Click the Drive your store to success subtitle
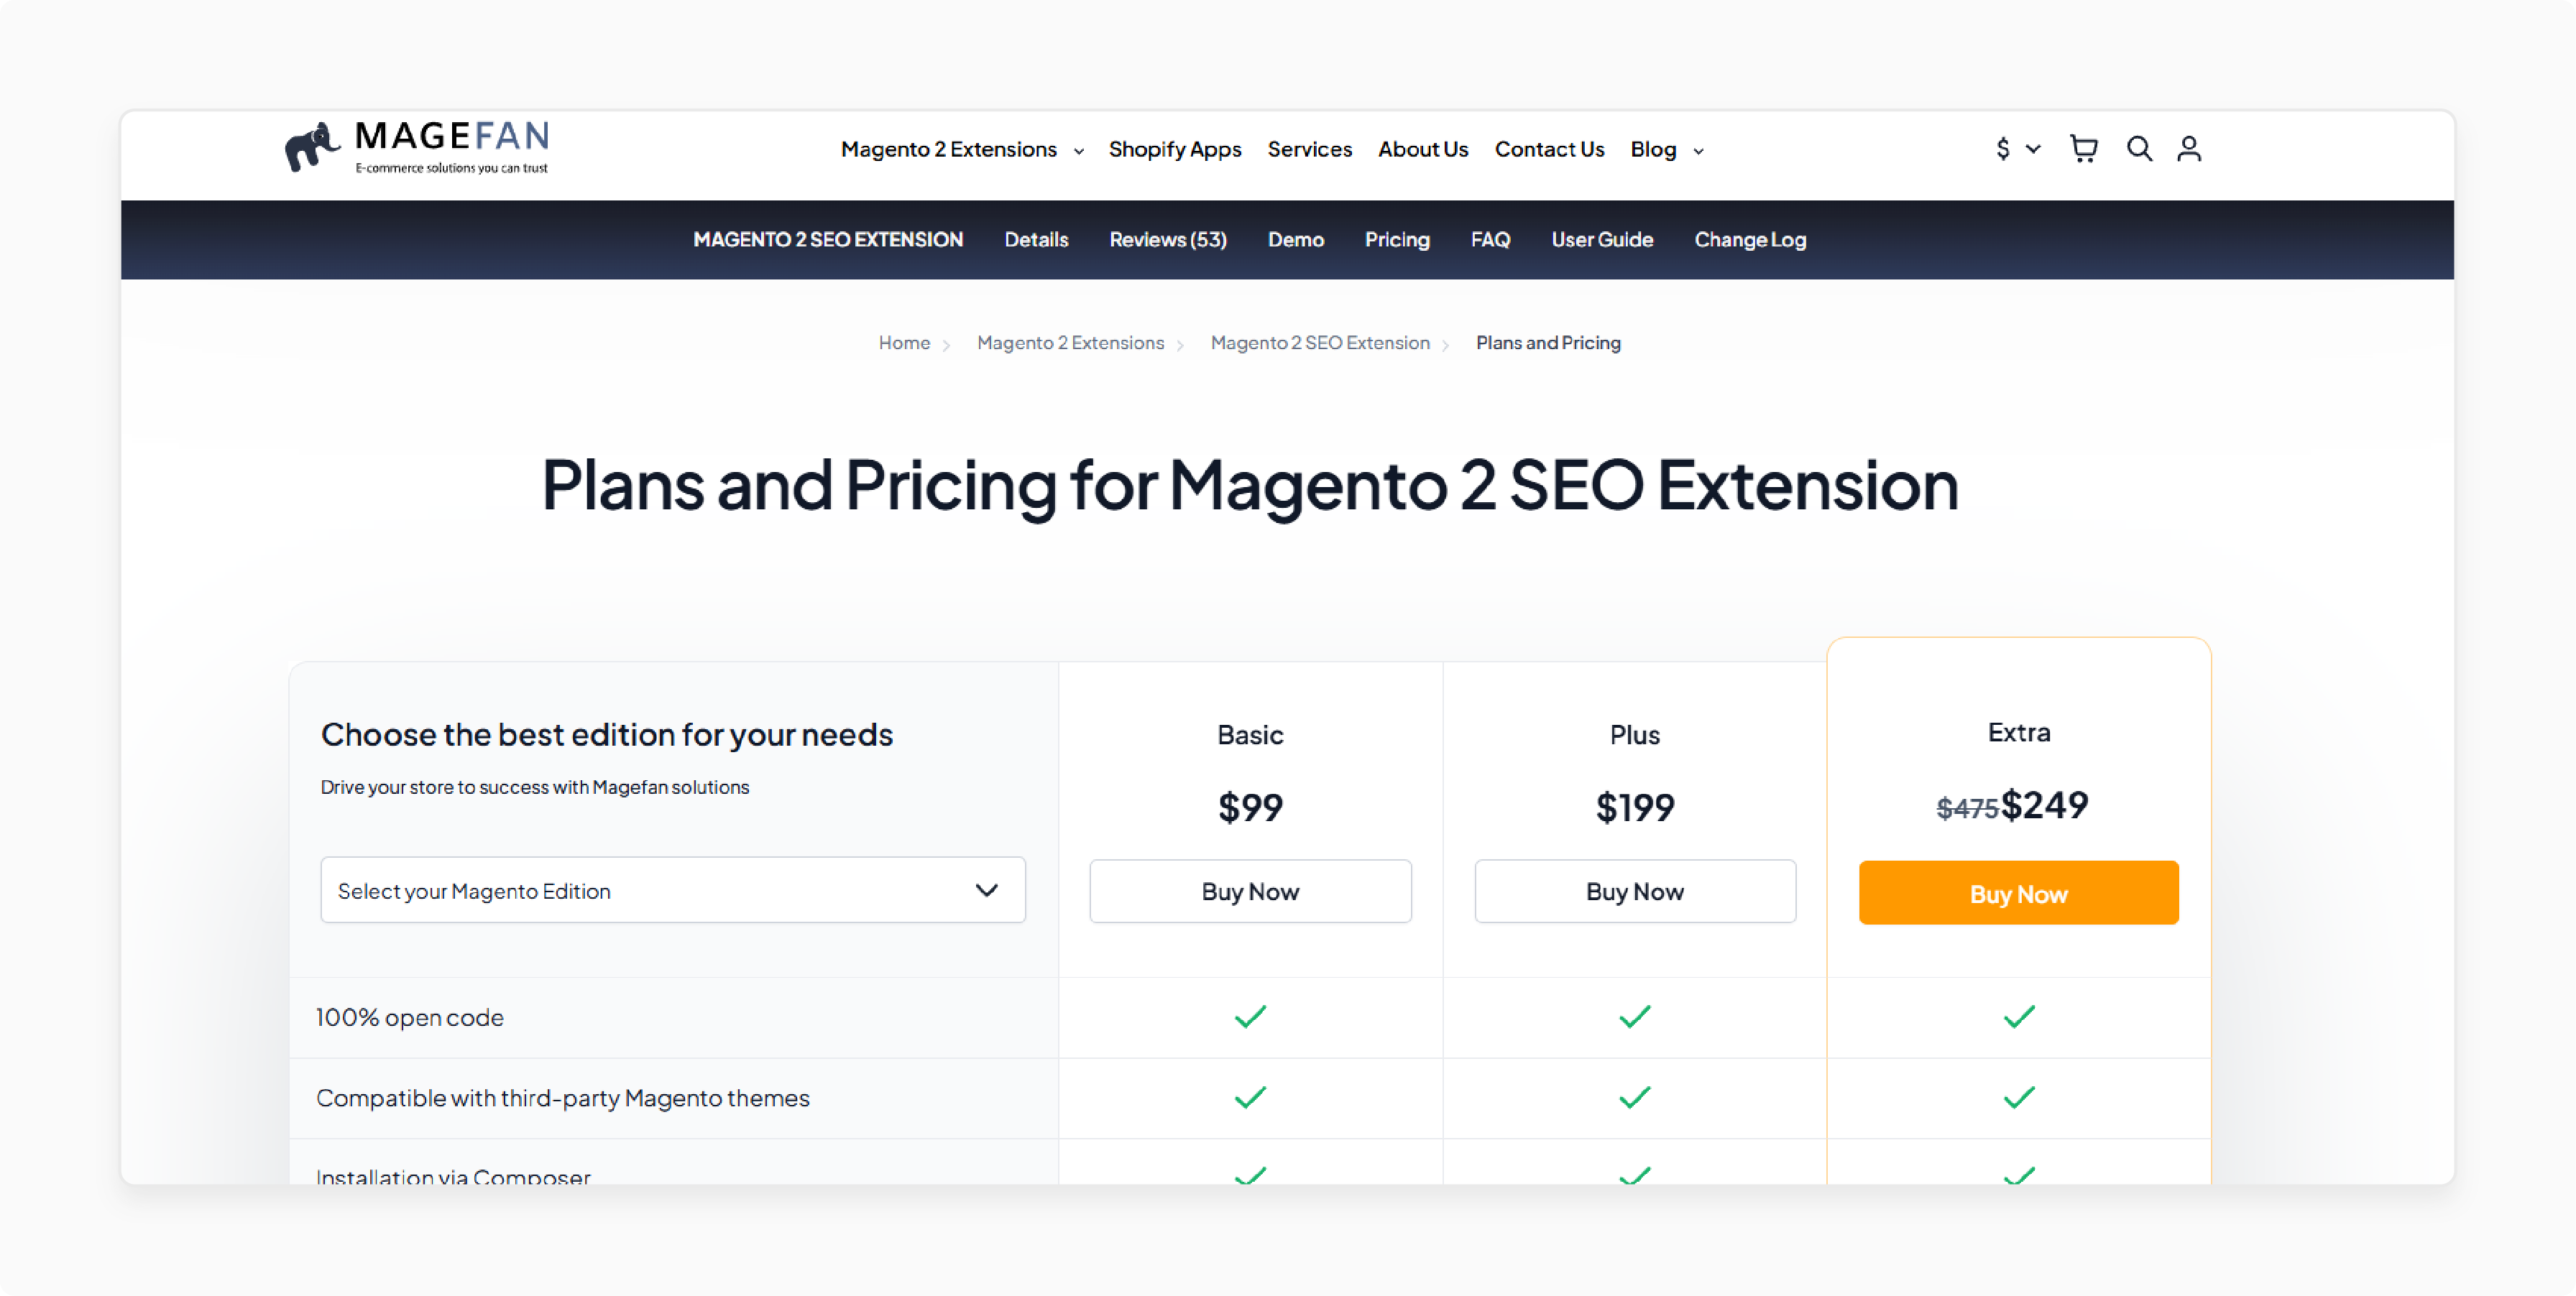The image size is (2576, 1296). [535, 787]
